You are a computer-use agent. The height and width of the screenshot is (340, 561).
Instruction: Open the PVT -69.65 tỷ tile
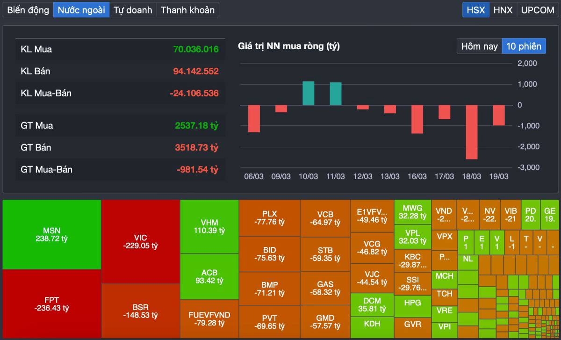[270, 322]
